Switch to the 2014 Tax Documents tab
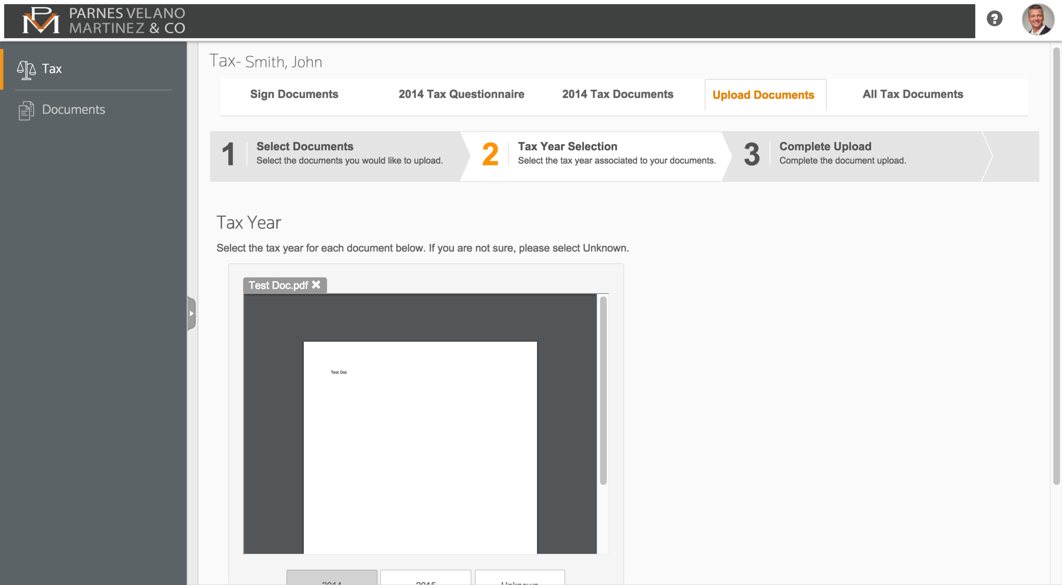The width and height of the screenshot is (1062, 585). tap(618, 94)
